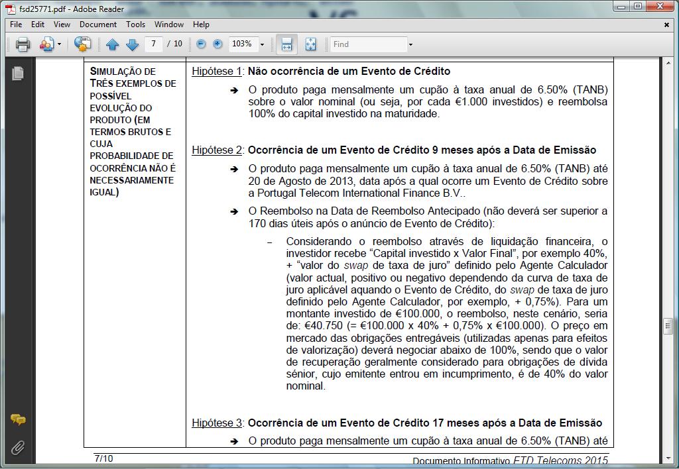Open the Pages panel icon in sidebar
679x469 pixels.
pos(18,73)
